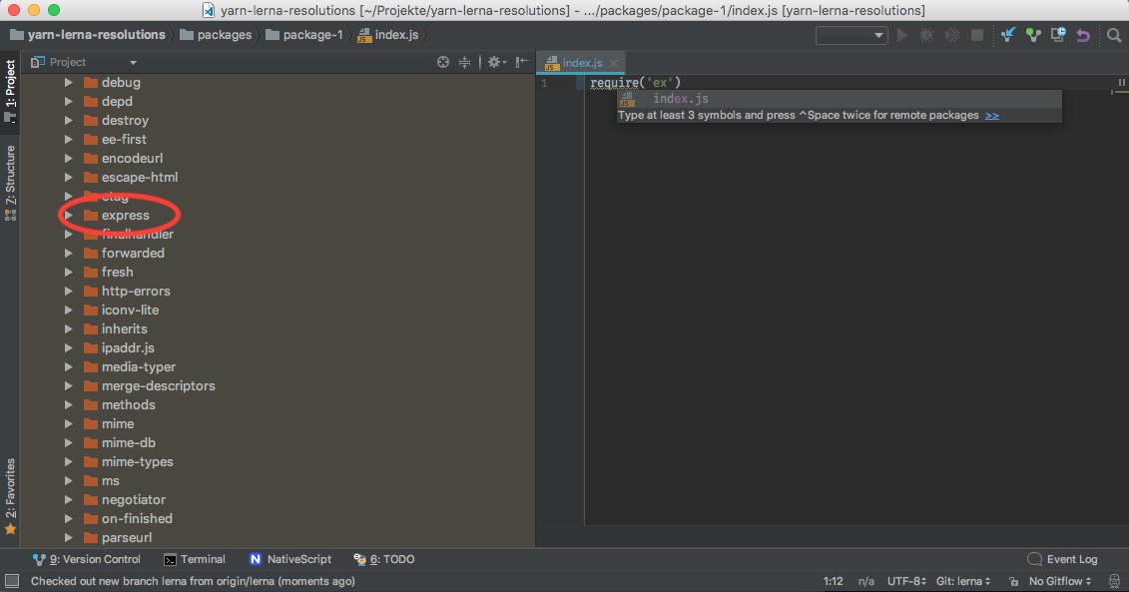The height and width of the screenshot is (592, 1129).
Task: Expand the negotiator folder arrow
Action: (69, 499)
